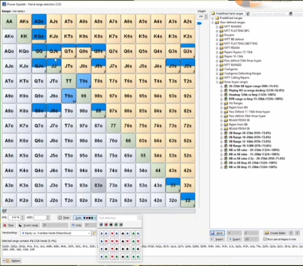Screen dimensions: 303x266
Task: Toggle the 76s hand cell
Action: click(x=128, y=126)
